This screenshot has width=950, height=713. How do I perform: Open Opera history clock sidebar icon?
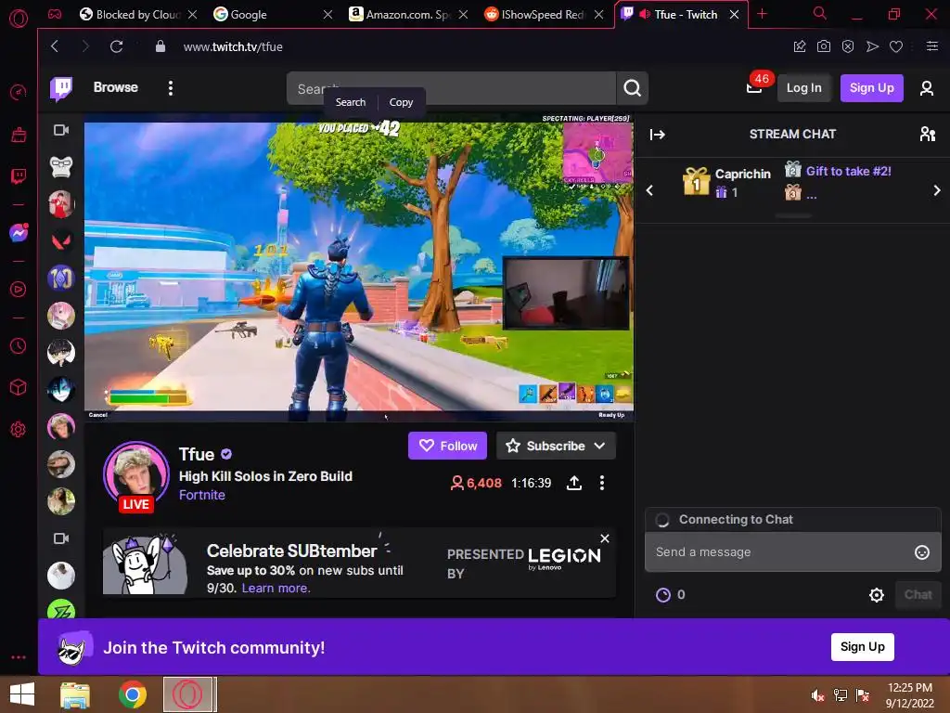(19, 346)
